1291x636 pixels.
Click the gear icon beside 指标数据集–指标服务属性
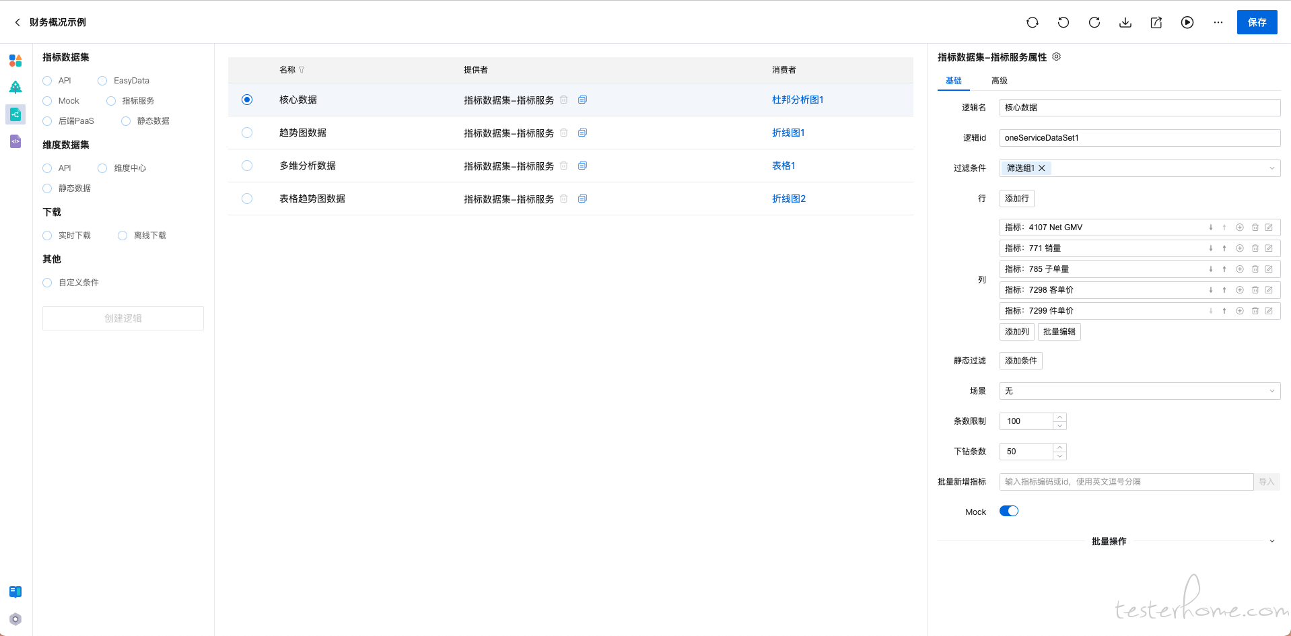point(1057,57)
